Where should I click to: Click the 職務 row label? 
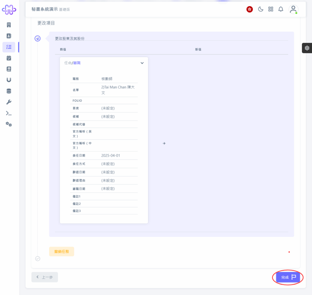point(76,79)
